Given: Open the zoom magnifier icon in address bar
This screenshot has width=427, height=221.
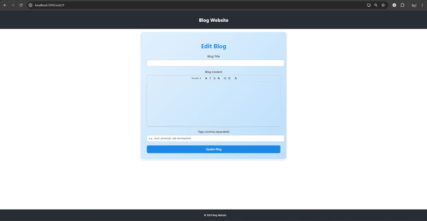Looking at the screenshot, I should coord(376,5).
